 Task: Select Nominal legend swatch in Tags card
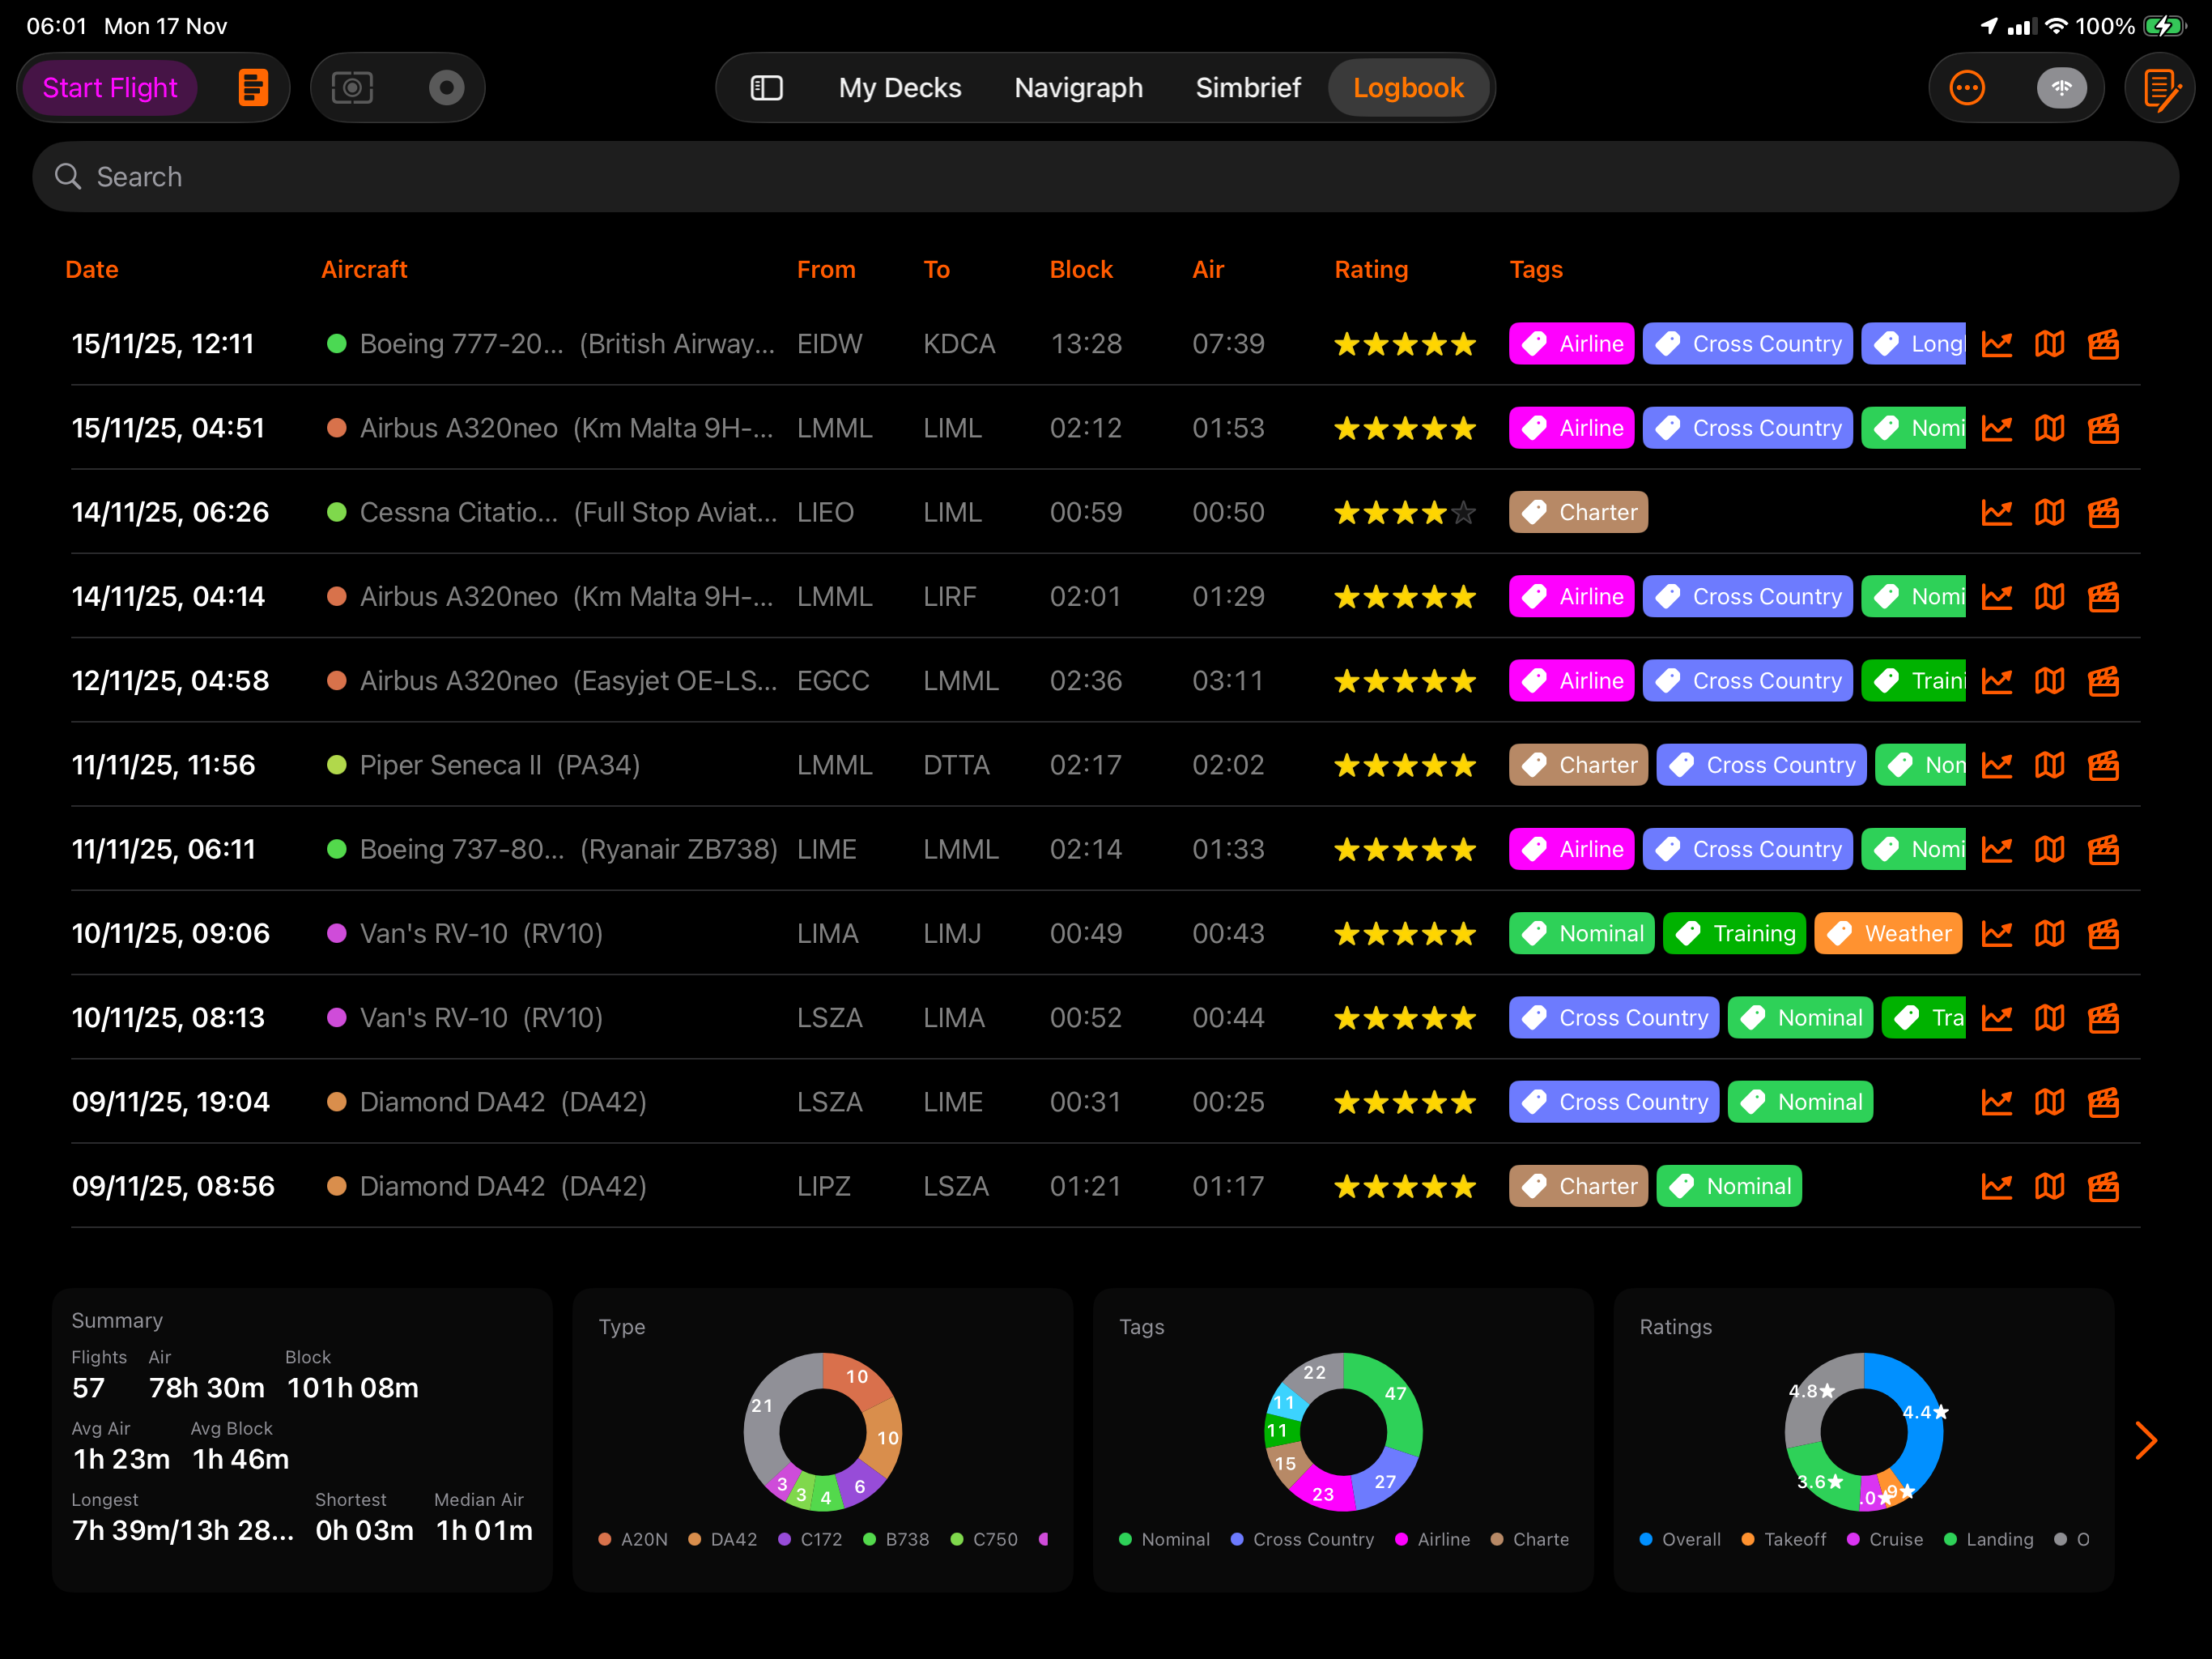pyautogui.click(x=1125, y=1539)
